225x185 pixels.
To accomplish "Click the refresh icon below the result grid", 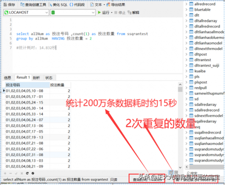I will click(27, 173).
